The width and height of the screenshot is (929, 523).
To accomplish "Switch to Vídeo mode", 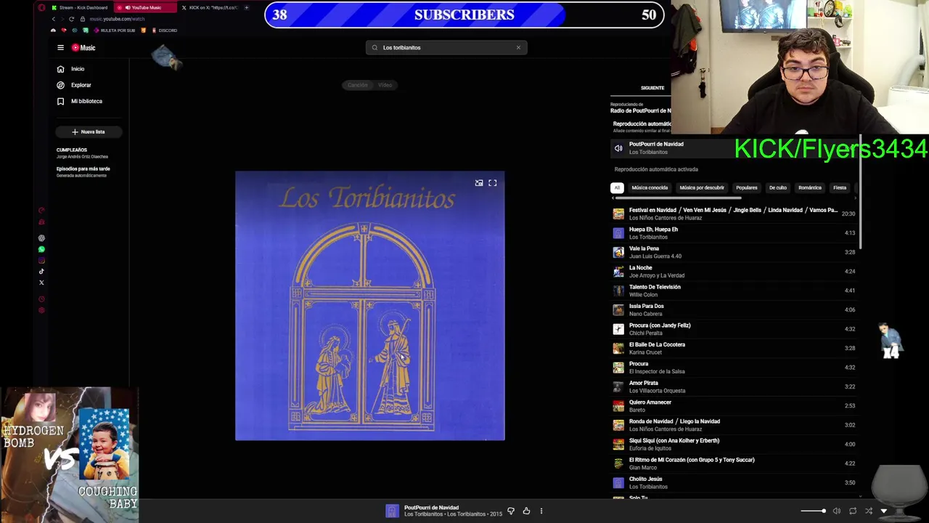I will pos(385,85).
